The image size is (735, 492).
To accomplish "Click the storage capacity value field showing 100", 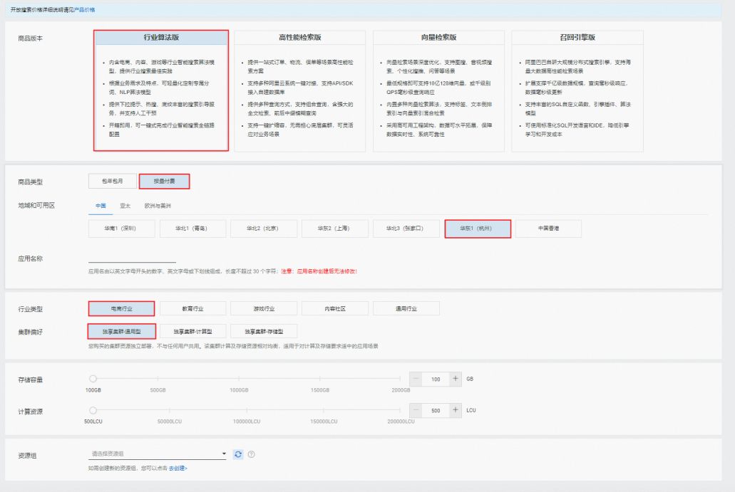I will tap(436, 379).
